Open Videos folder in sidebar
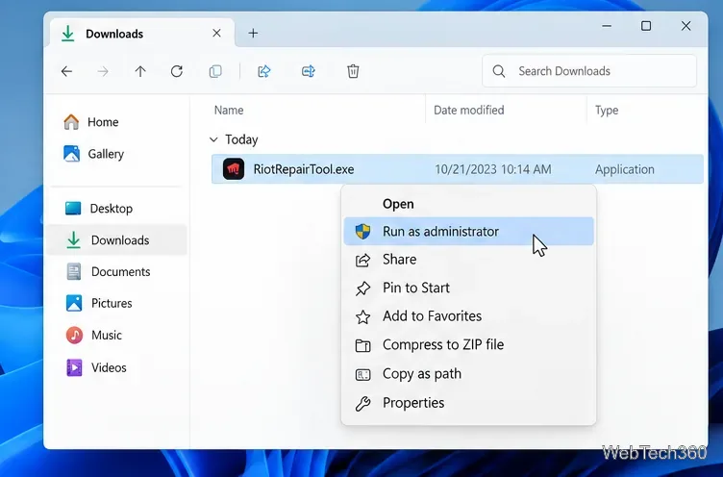This screenshot has height=477, width=723. click(109, 367)
